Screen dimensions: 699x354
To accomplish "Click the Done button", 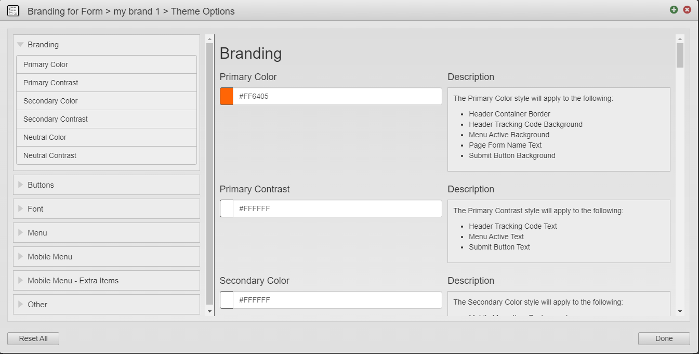I will (x=664, y=338).
